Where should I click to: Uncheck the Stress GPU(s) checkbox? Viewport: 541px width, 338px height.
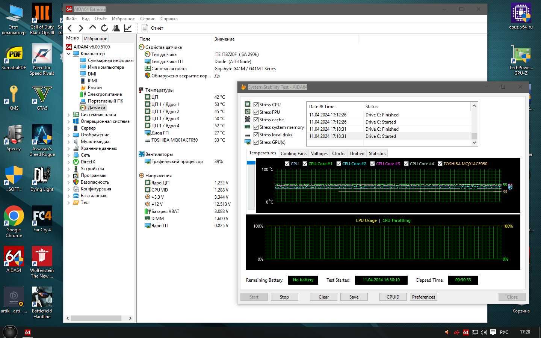pos(256,142)
